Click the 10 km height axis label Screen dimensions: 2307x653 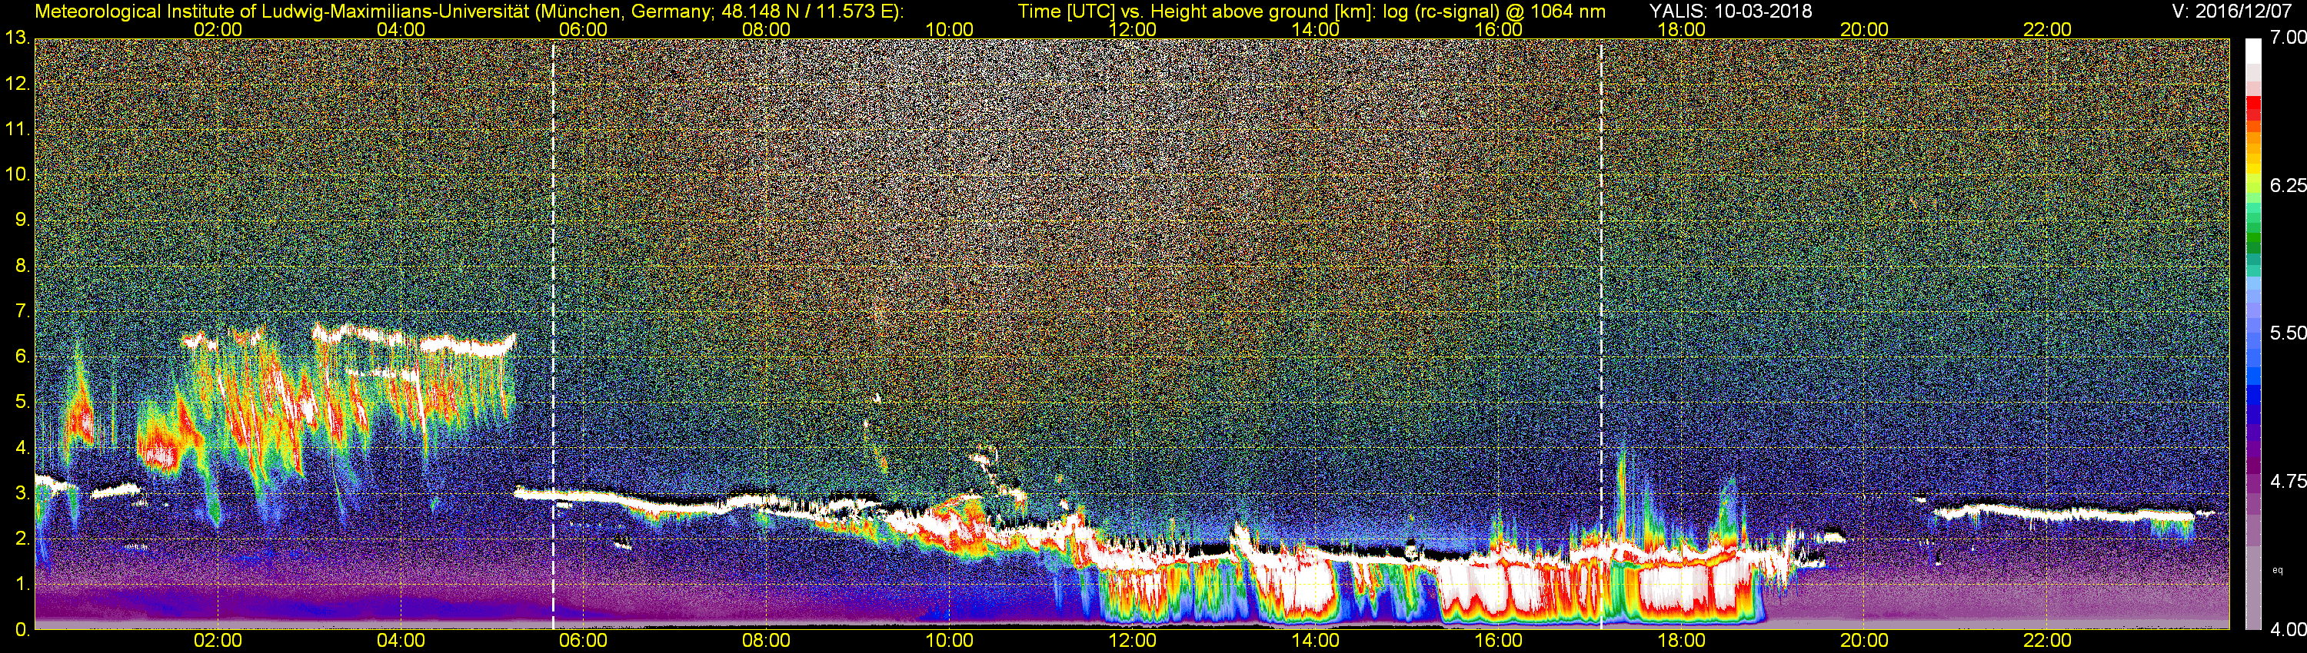(17, 174)
